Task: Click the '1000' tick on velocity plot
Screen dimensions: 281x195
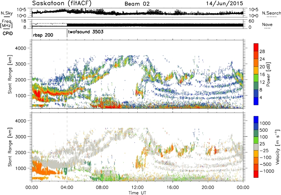Action: pyautogui.click(x=20, y=168)
